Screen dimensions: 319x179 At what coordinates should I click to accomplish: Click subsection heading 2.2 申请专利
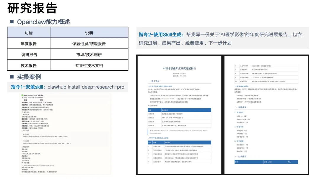[x=239, y=127]
